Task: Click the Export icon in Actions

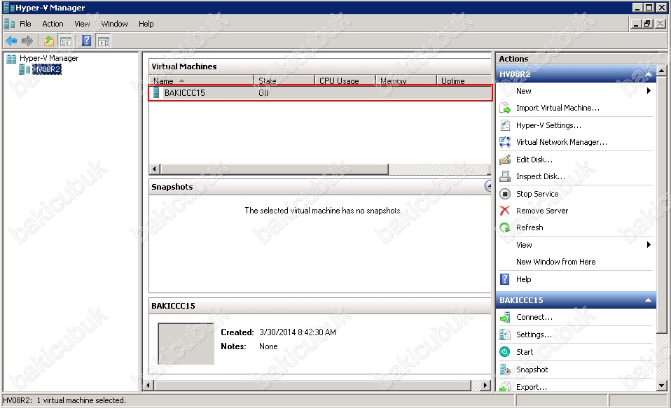Action: coord(505,386)
